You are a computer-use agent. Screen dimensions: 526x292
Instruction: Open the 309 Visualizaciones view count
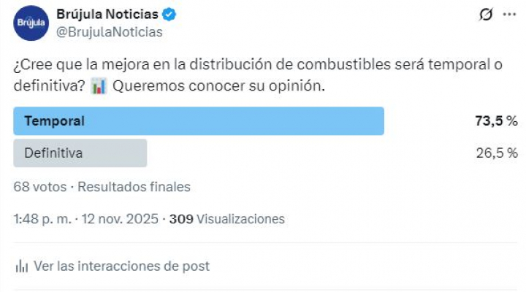pos(226,219)
